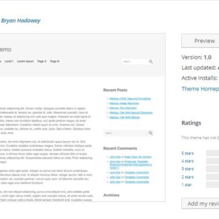Screen dimensions: 219x219
Task: Open Markup: HTML Tags and Formatting post
Action: [x=130, y=99]
